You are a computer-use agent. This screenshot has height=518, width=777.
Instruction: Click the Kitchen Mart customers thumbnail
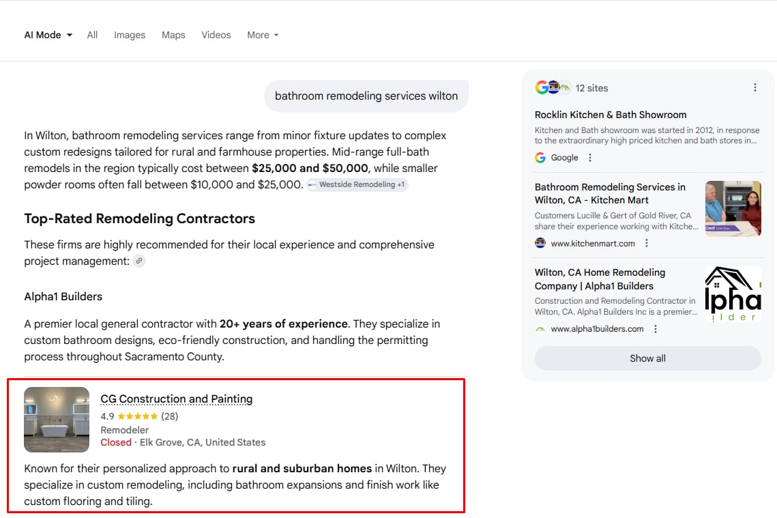[x=733, y=209]
